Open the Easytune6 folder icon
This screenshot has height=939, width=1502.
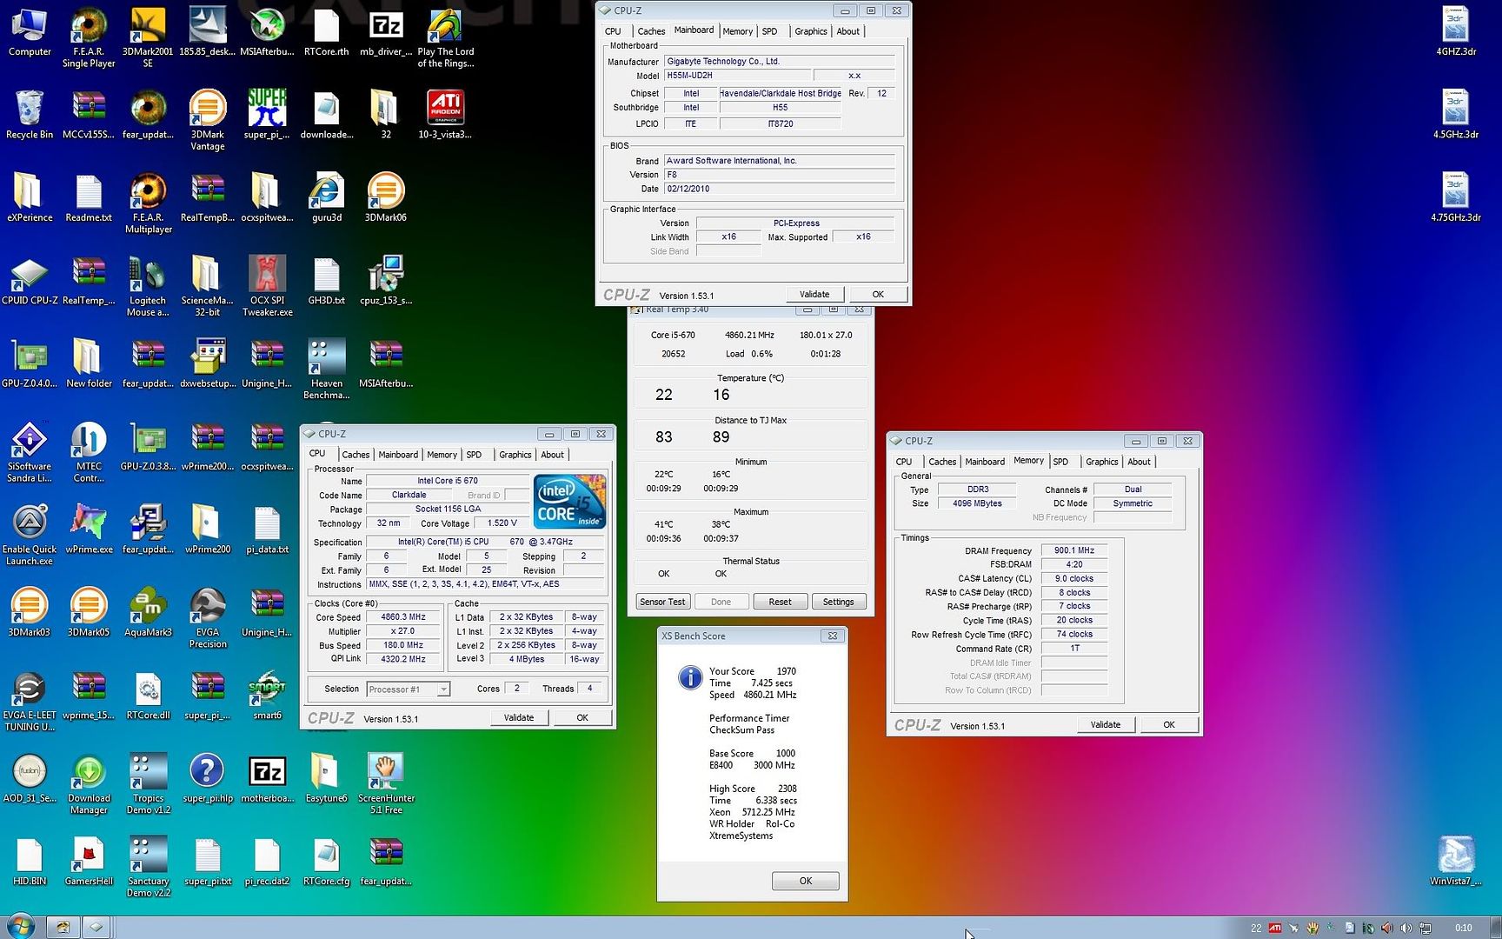pyautogui.click(x=327, y=778)
